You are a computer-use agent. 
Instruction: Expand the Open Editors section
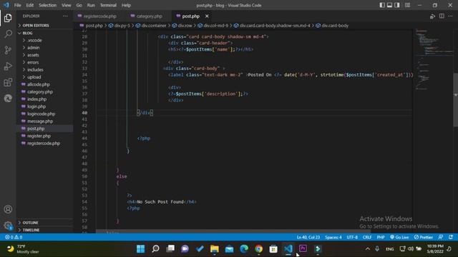click(44, 26)
